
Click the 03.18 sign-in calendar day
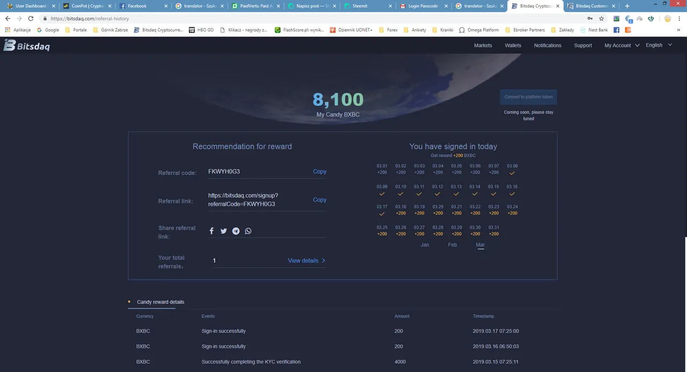coord(400,210)
